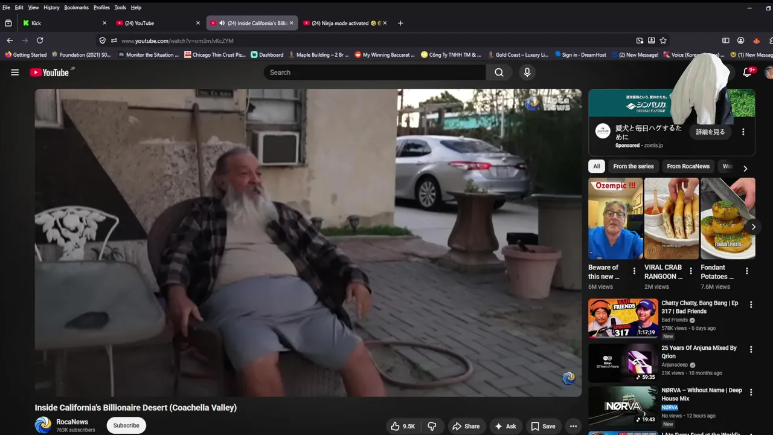Open Sign in - DreamHost bookmark

pos(580,54)
